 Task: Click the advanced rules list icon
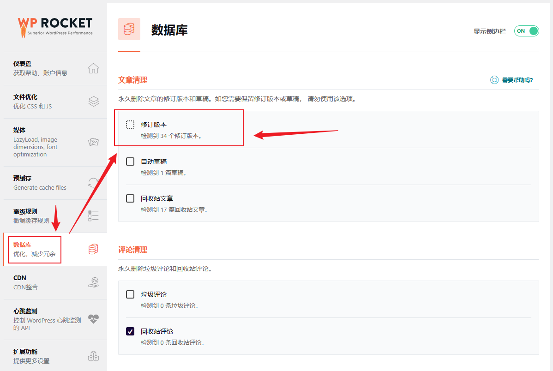(x=93, y=216)
